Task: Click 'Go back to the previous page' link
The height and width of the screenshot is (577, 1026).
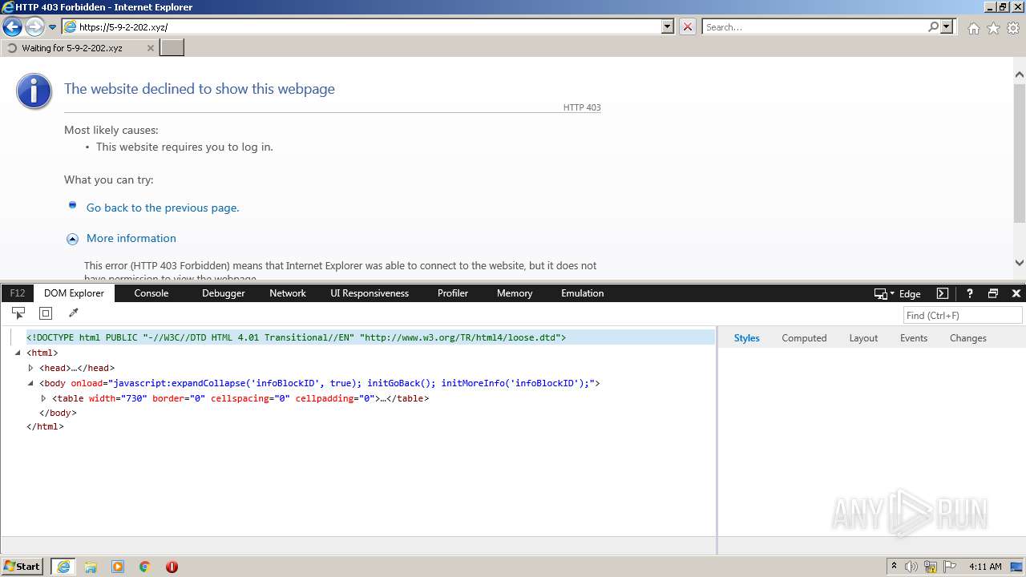Action: [x=163, y=208]
